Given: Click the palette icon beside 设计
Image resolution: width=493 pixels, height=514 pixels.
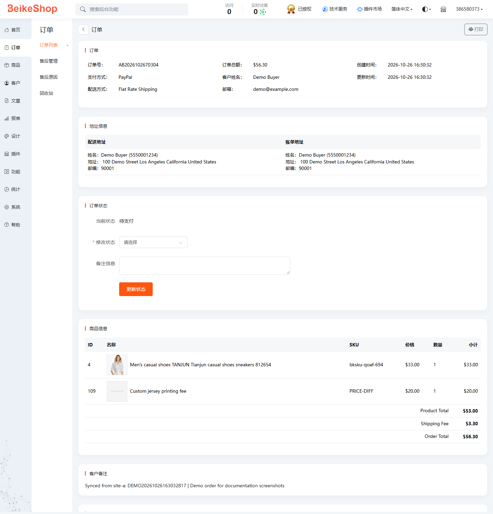Looking at the screenshot, I should tap(7, 136).
